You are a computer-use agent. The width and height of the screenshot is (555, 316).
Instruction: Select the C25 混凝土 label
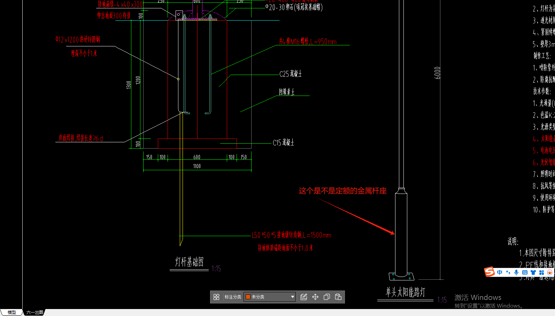291,74
